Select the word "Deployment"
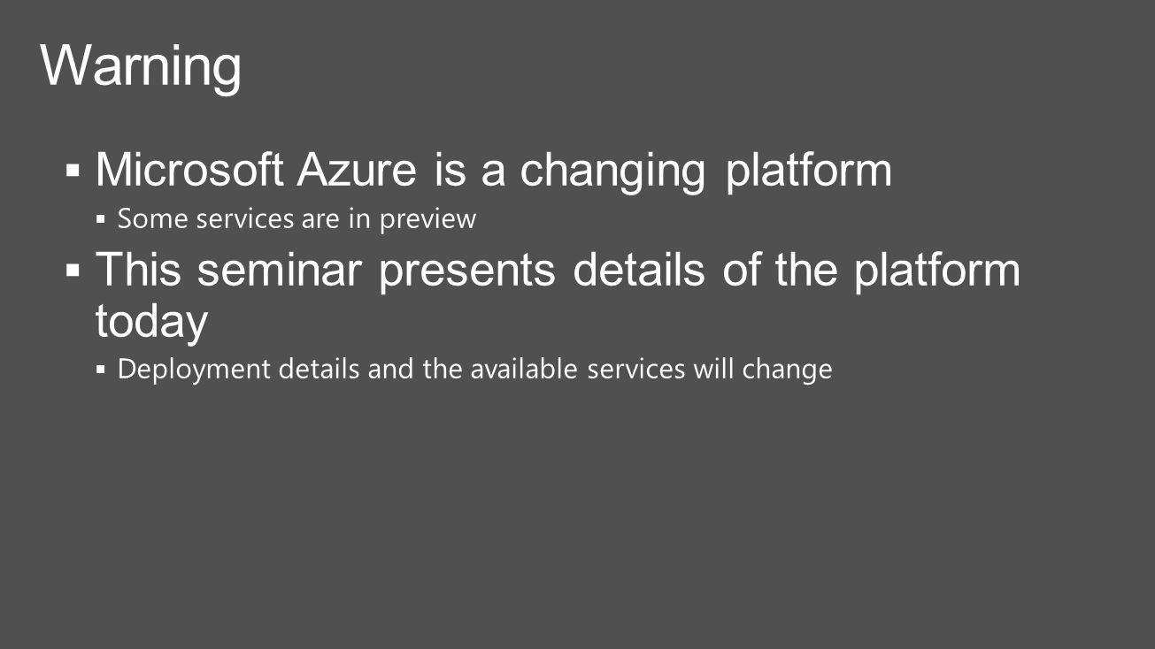The height and width of the screenshot is (649, 1155). click(x=194, y=370)
